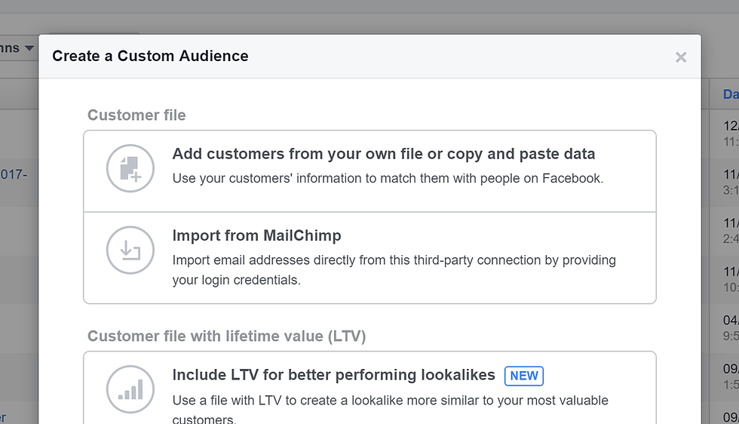This screenshot has width=739, height=424.
Task: Click 'Import email addresses directly' description text
Action: coord(394,270)
